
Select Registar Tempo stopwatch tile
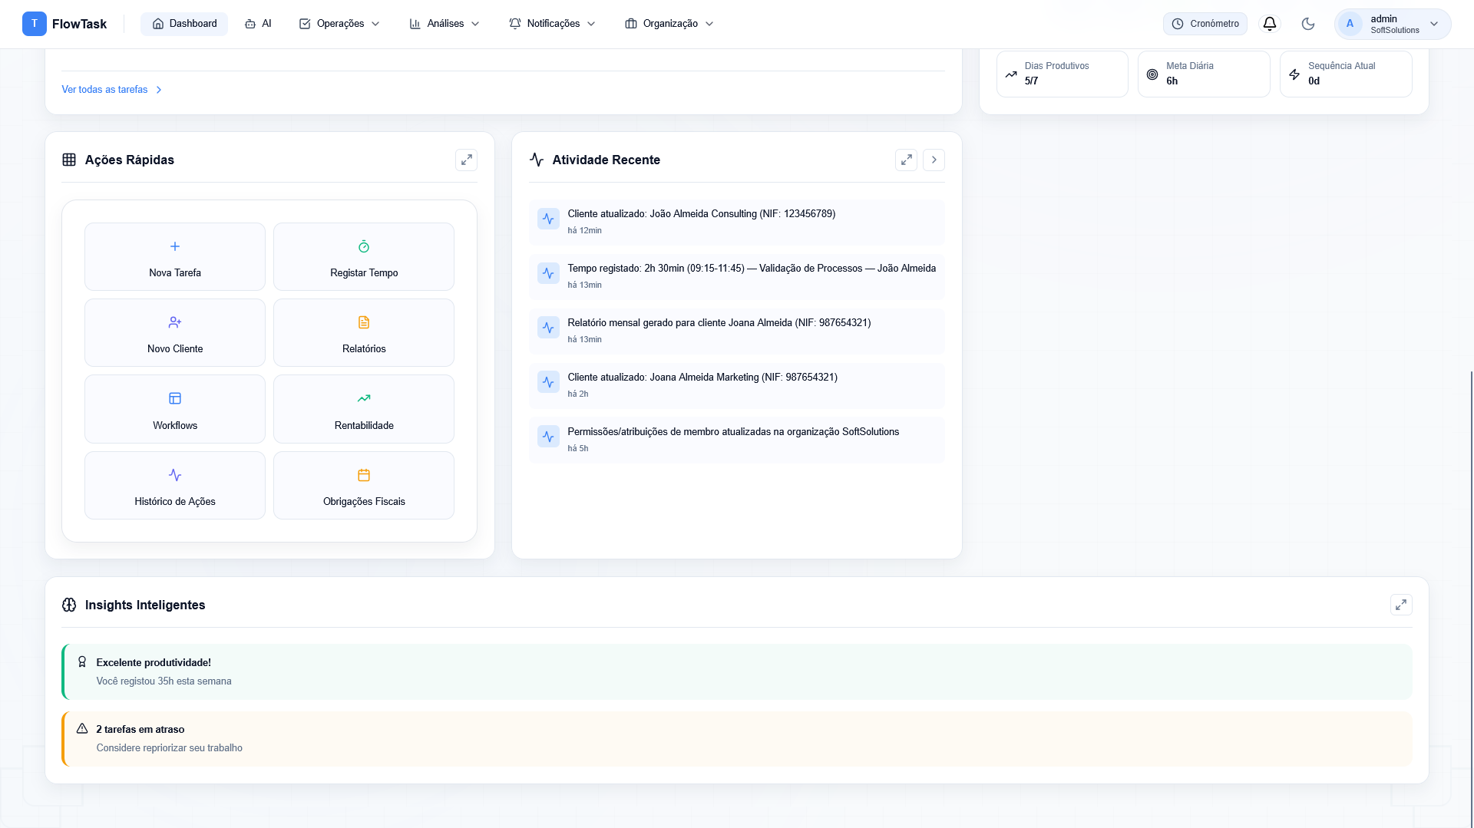[x=364, y=257]
